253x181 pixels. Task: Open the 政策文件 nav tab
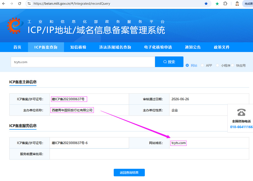[222, 47]
